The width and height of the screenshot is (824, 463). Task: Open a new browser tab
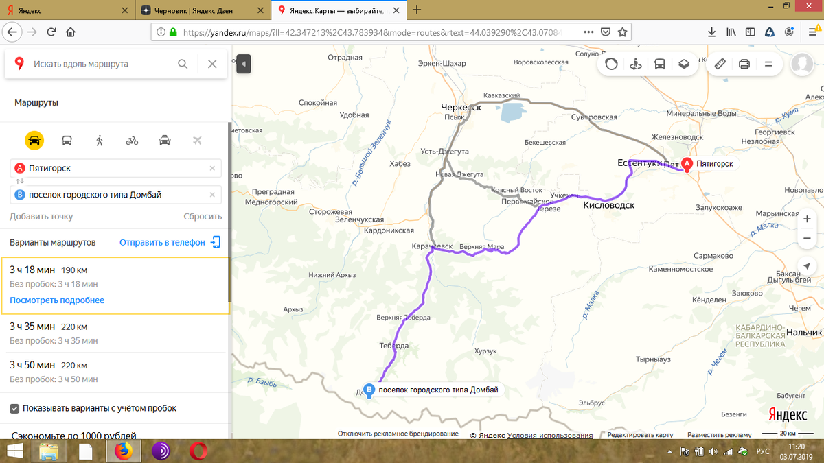[417, 10]
